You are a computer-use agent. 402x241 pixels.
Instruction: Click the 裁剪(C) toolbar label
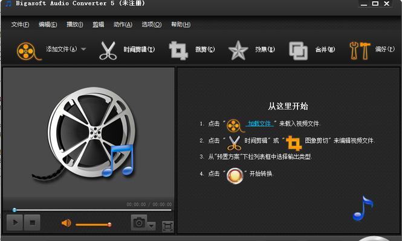tap(205, 49)
